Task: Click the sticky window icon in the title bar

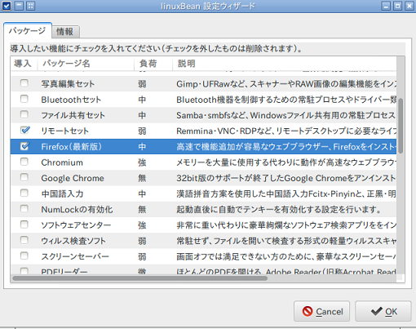Action: pos(31,6)
